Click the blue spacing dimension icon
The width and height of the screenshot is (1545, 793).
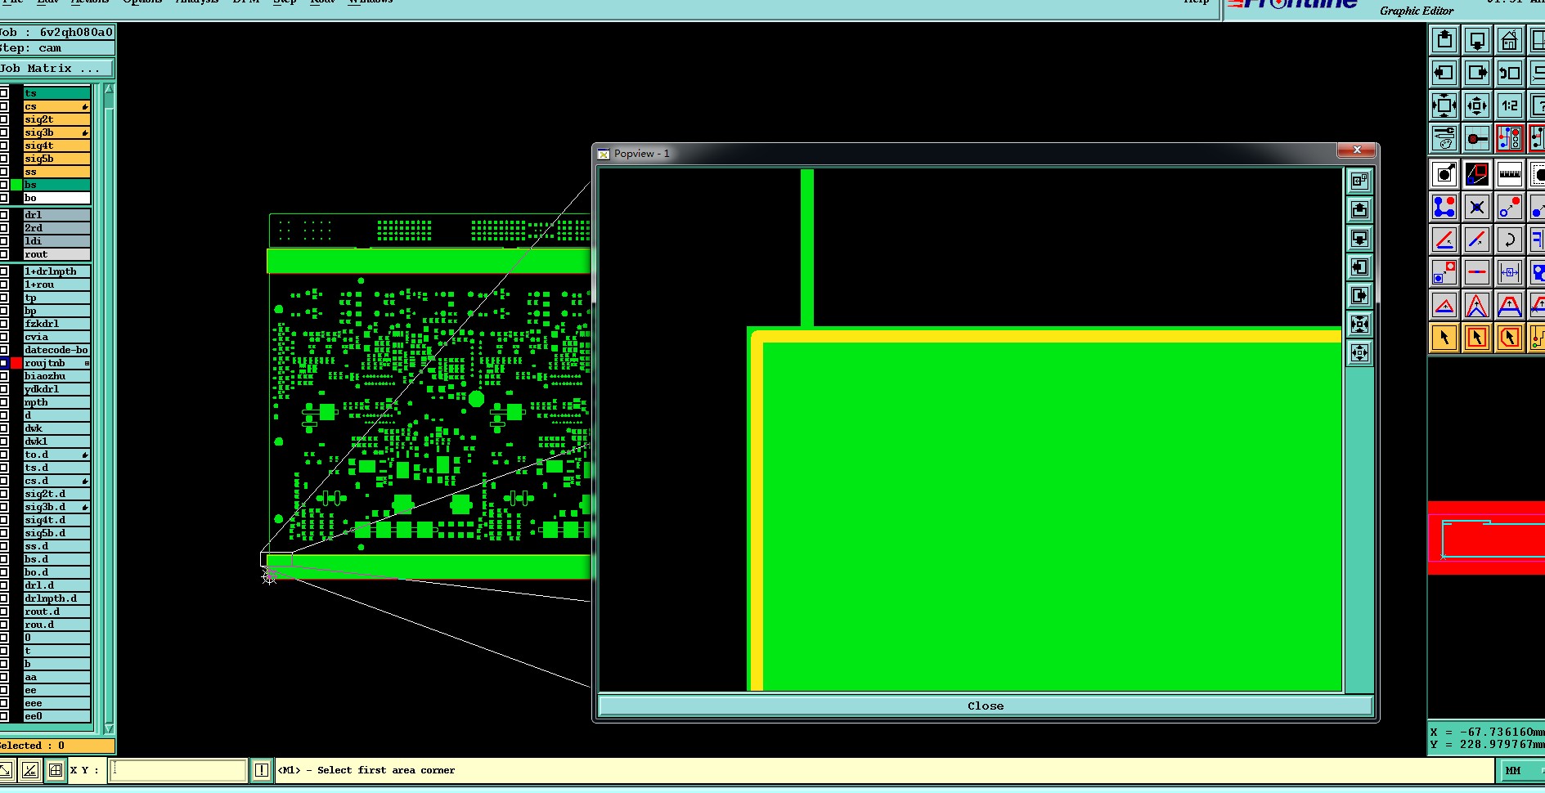pyautogui.click(x=1510, y=272)
